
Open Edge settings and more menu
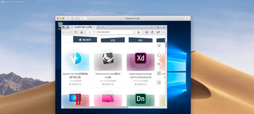164,32
